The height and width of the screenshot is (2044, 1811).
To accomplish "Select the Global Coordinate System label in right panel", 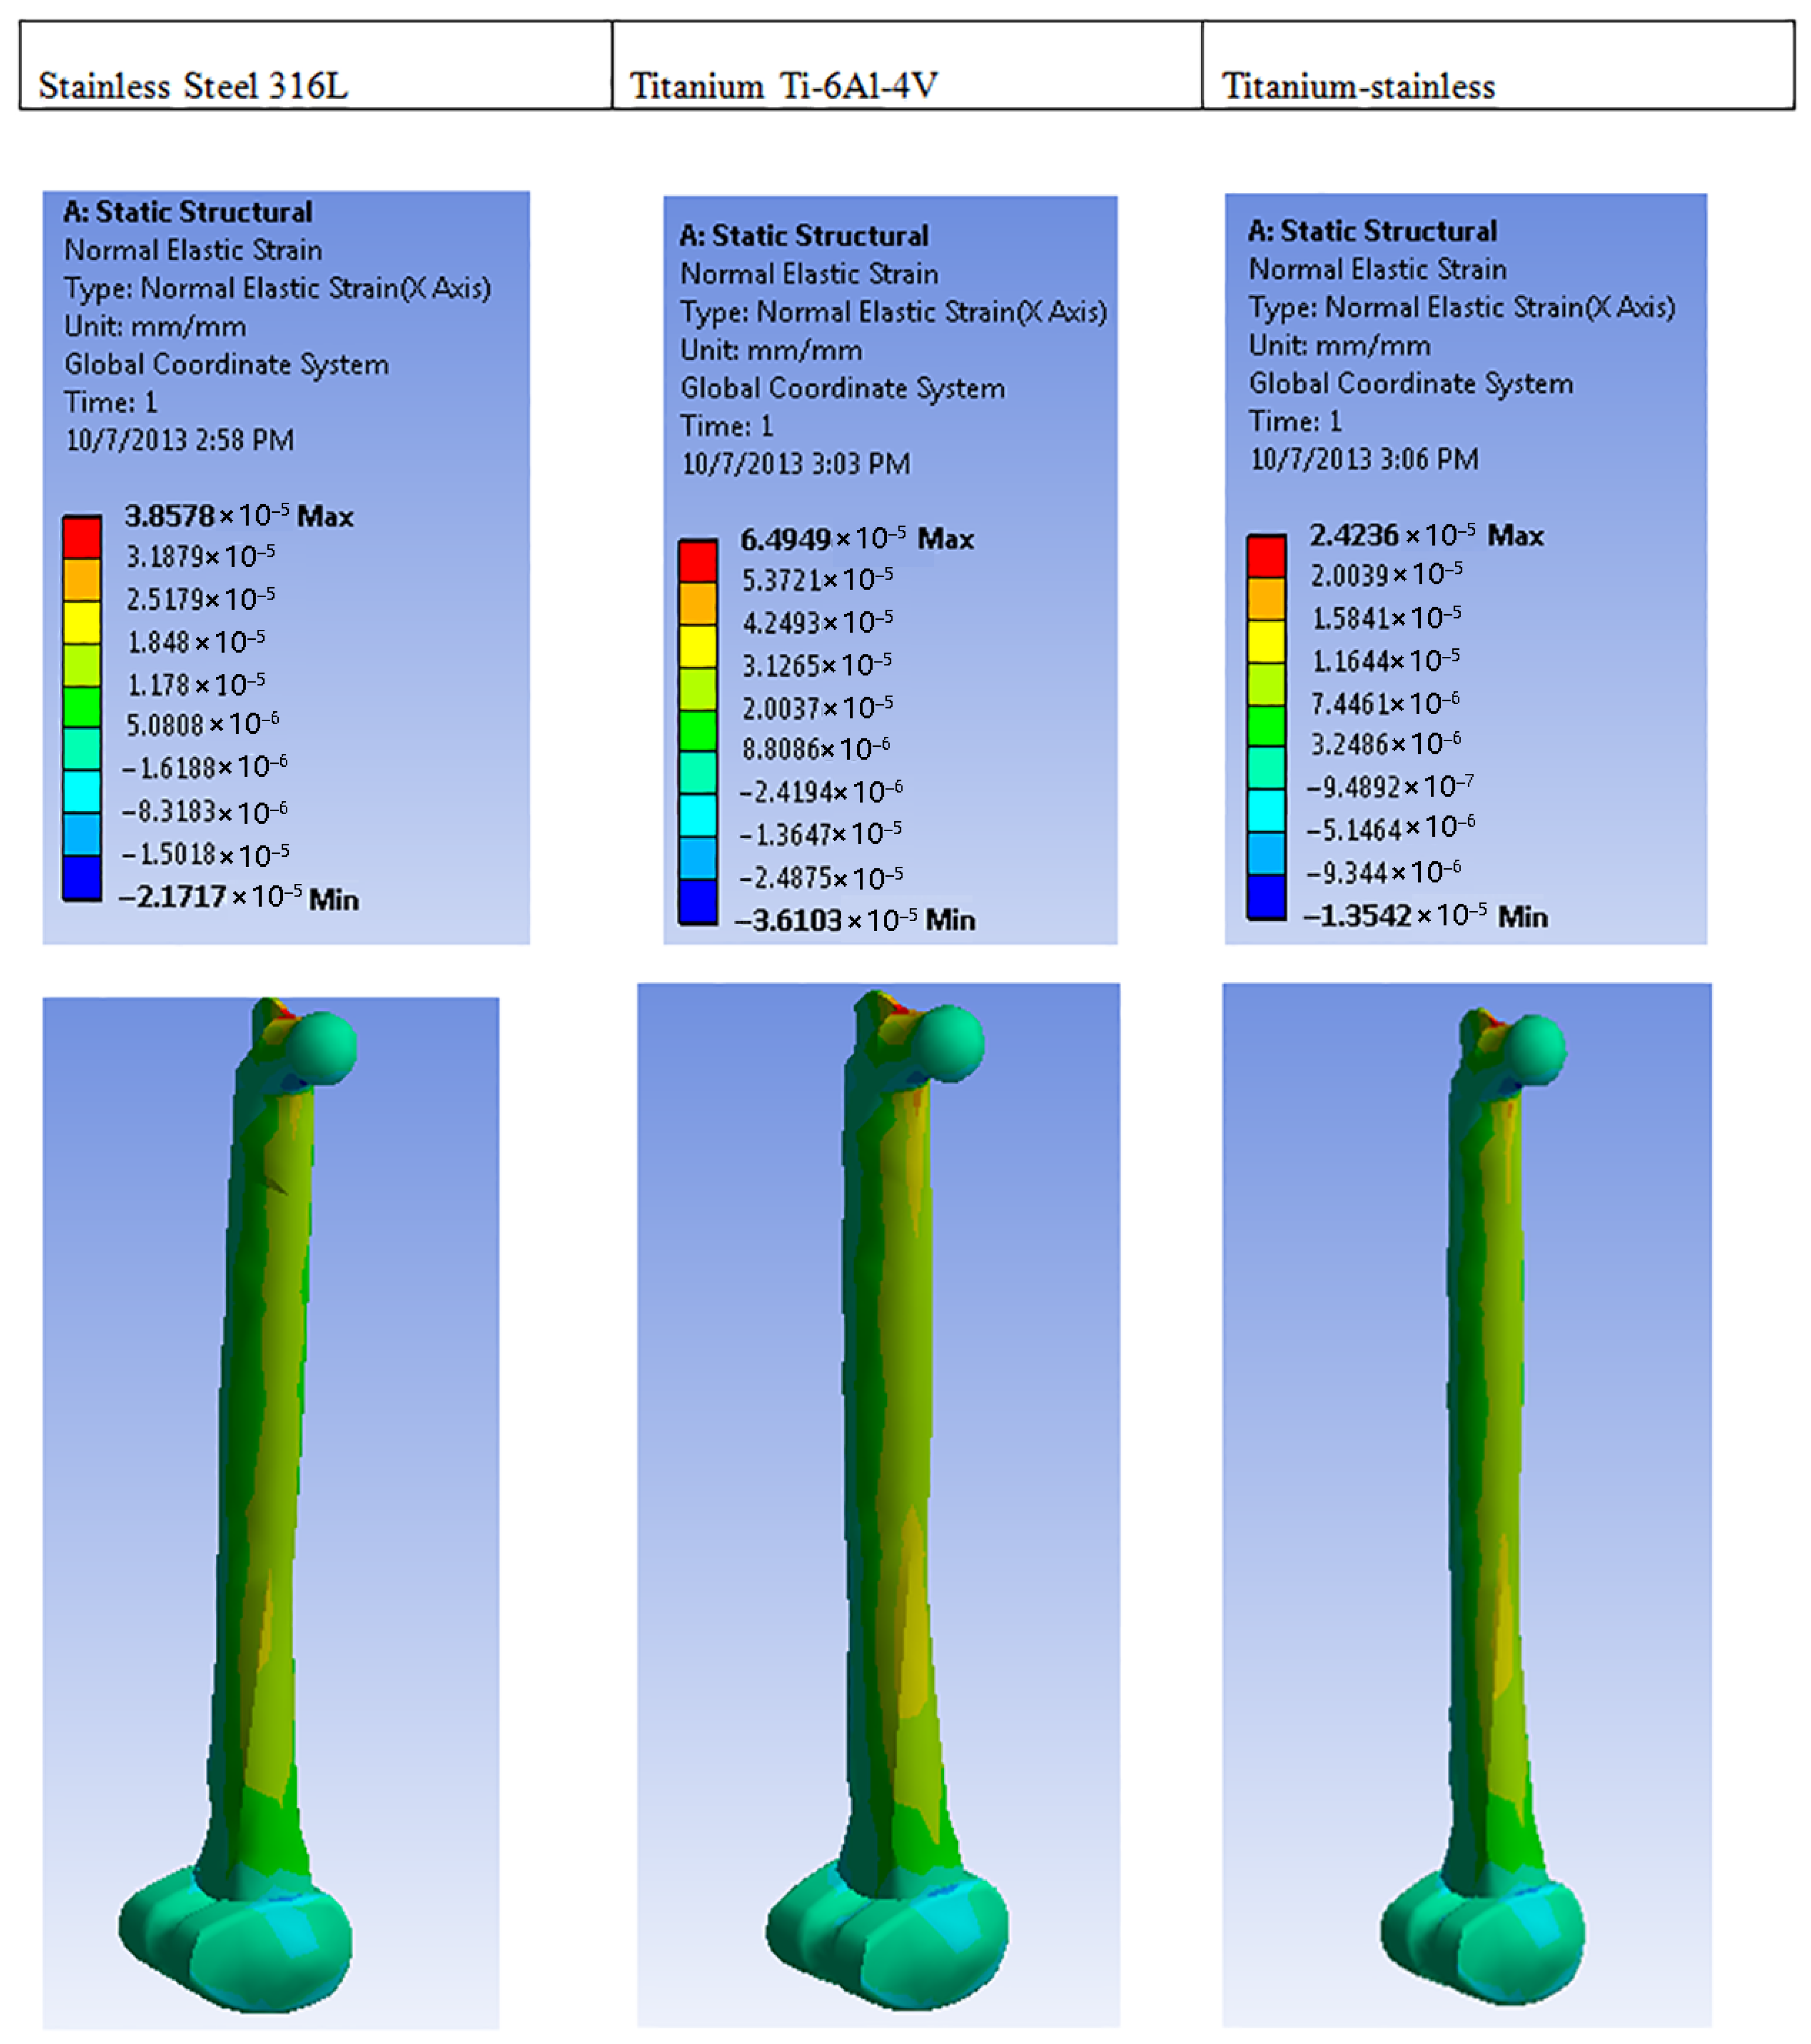I will click(1410, 384).
